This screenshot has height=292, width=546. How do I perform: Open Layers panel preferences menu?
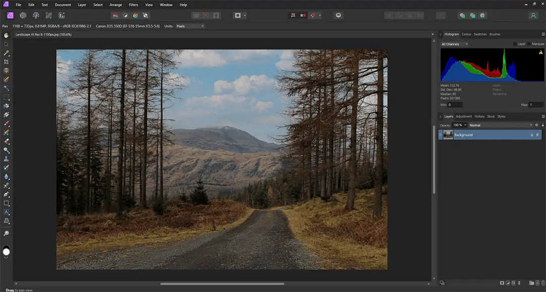[x=543, y=117]
